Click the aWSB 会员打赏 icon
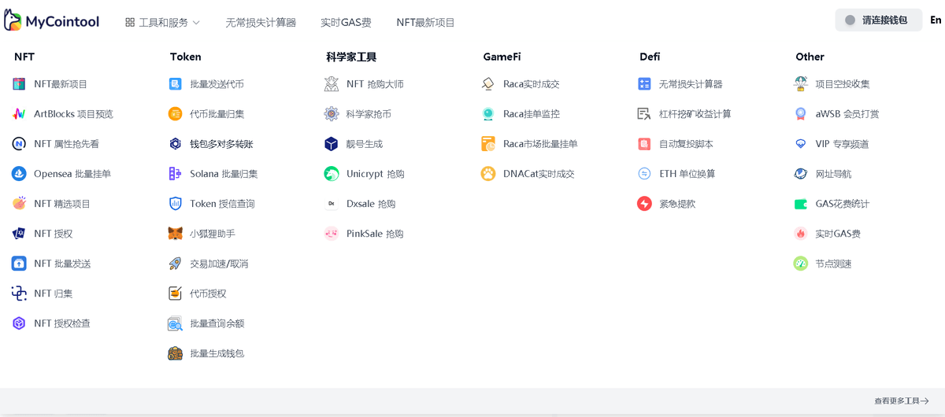The width and height of the screenshot is (945, 417). [801, 114]
